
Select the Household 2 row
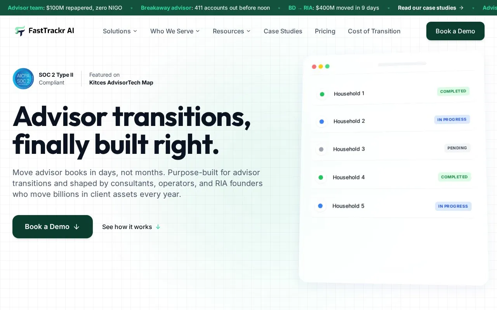coord(392,121)
